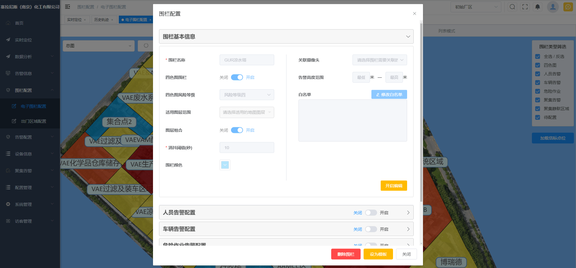Expand the 车辆告警配置 section arrow
The image size is (576, 268).
408,229
